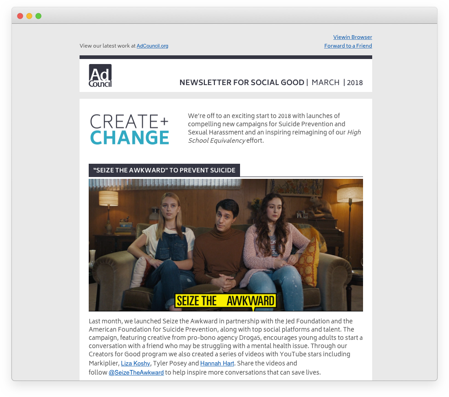The width and height of the screenshot is (449, 397).
Task: Open the Liza Koshy link
Action: click(135, 363)
